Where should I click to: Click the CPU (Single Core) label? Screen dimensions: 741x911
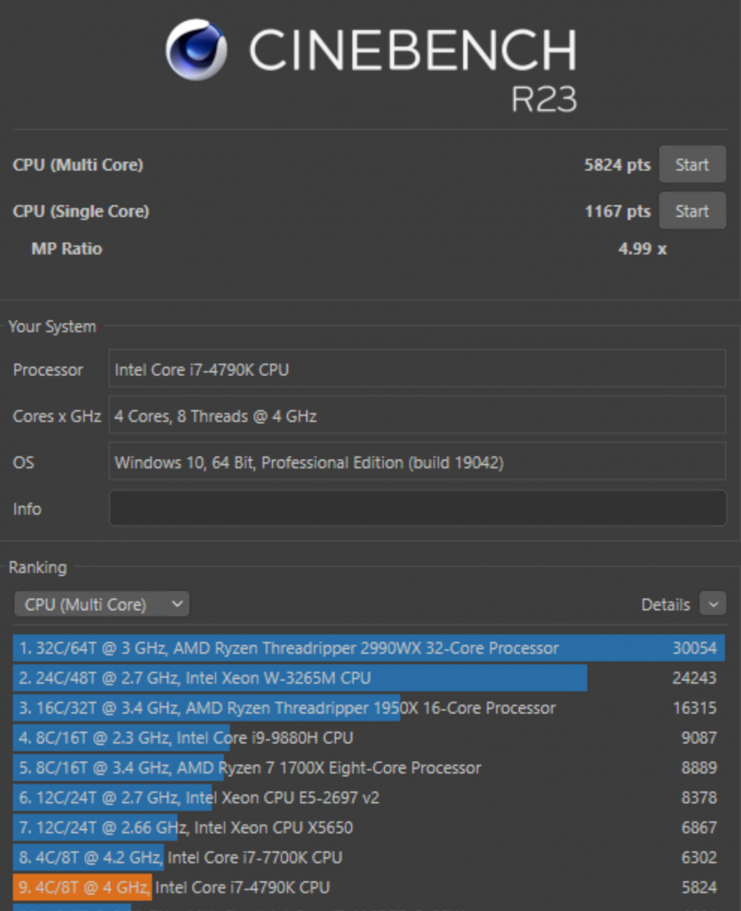(81, 211)
